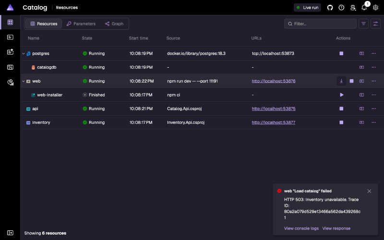
Task: Click the Finished state of web-installer
Action: coord(94,95)
